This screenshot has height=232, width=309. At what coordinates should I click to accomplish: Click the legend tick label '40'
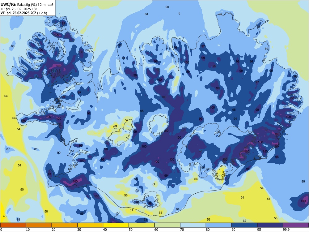point(105,230)
